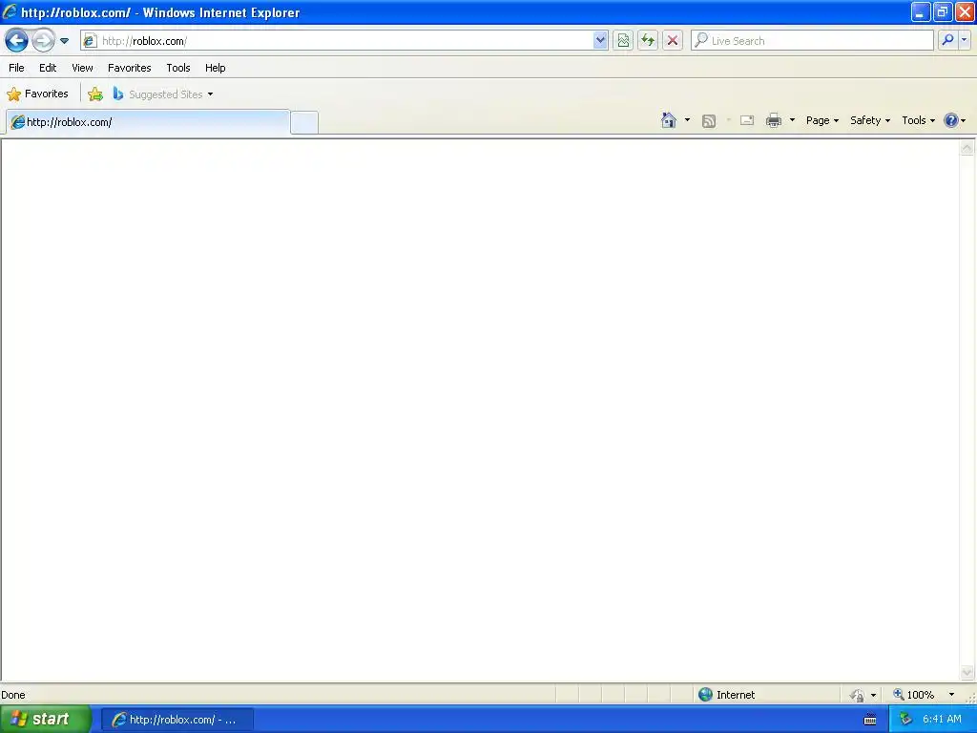Click the keyboard tray icon
This screenshot has height=733, width=977.
[x=870, y=720]
